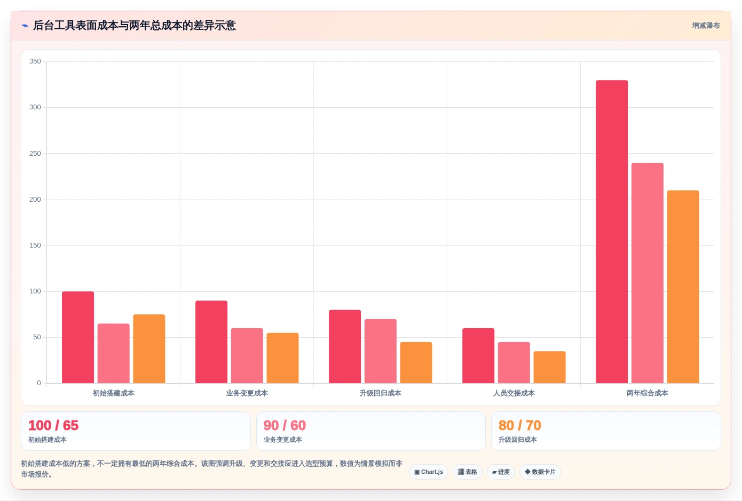
Task: Click the red bar in 人员交接成本 group
Action: [478, 355]
